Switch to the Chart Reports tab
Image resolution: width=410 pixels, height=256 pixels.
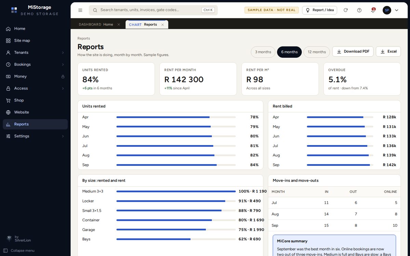click(x=147, y=25)
